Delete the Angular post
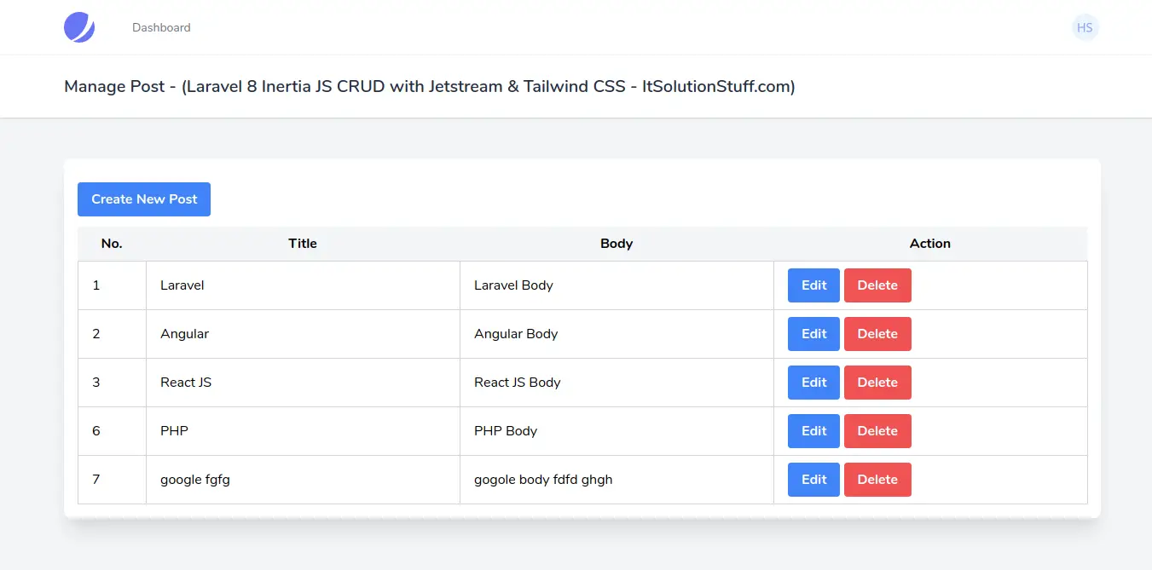 click(877, 333)
